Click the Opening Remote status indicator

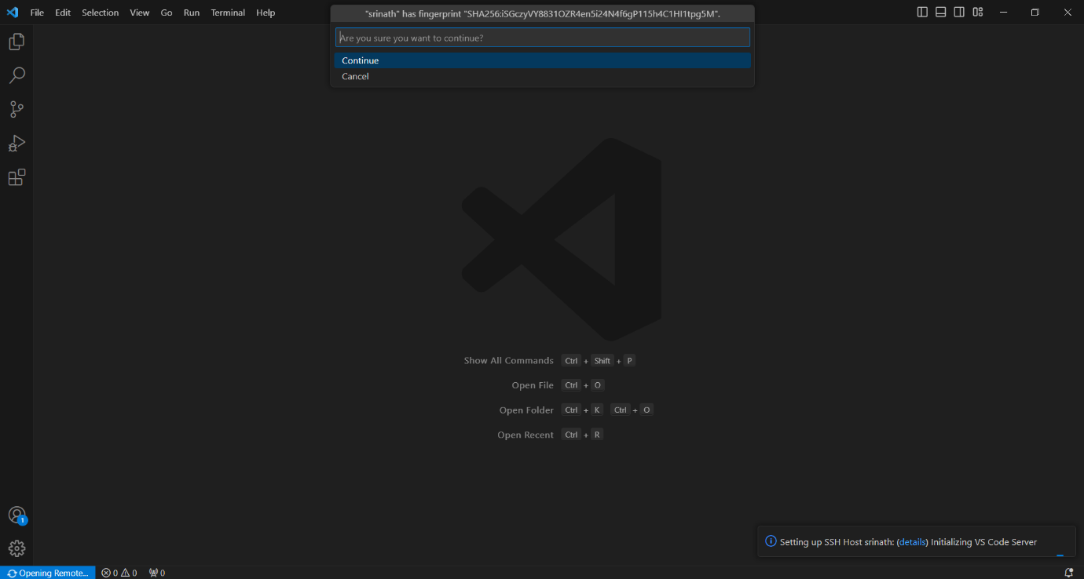[x=48, y=573]
